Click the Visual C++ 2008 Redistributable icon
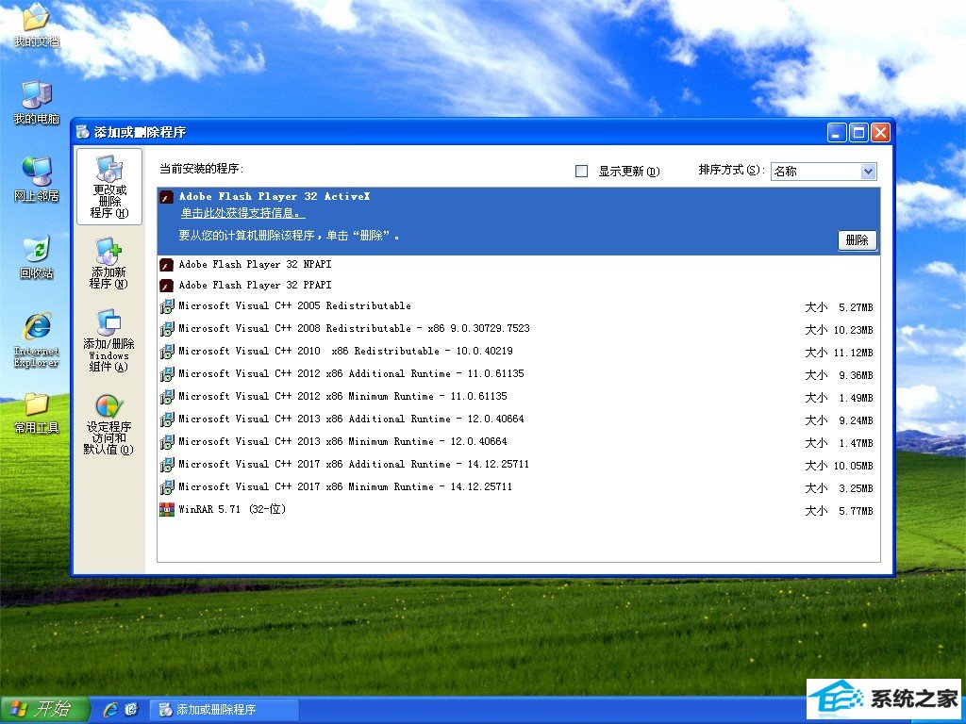Viewport: 966px width, 724px height. pos(166,329)
